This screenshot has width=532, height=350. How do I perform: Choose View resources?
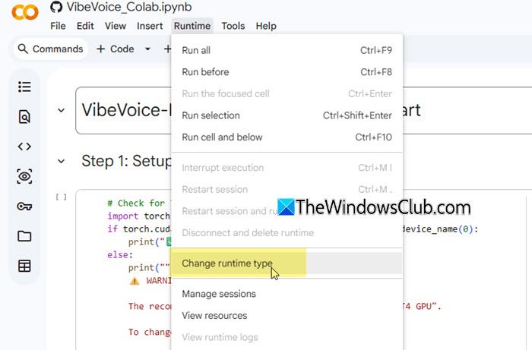point(287,315)
